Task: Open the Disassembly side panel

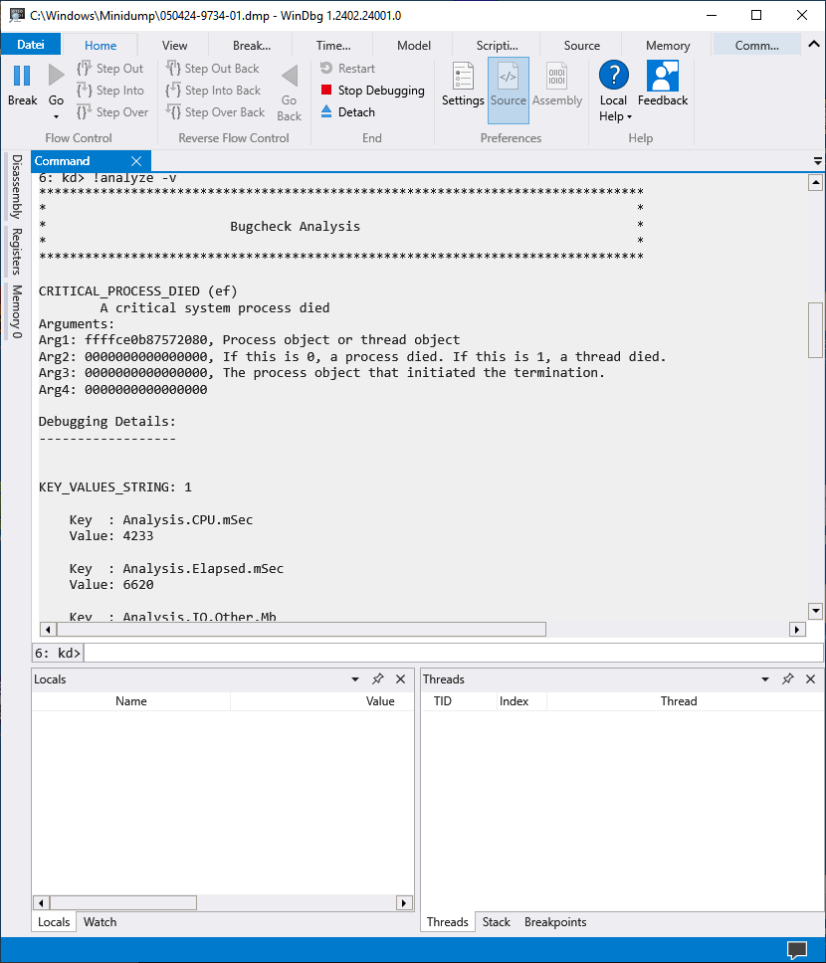Action: pyautogui.click(x=17, y=187)
